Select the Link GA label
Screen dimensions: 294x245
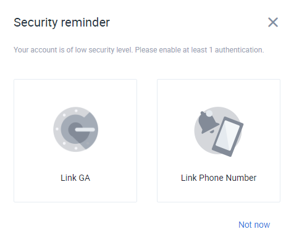coord(75,178)
